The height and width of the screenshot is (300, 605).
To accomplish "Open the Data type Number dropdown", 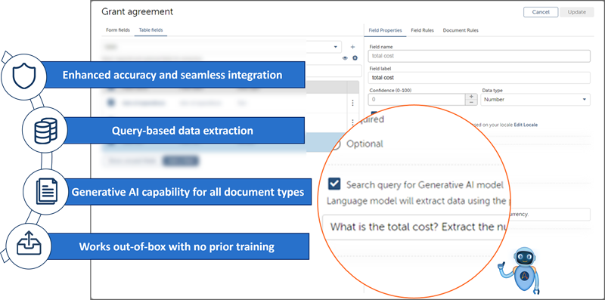I will pos(535,100).
